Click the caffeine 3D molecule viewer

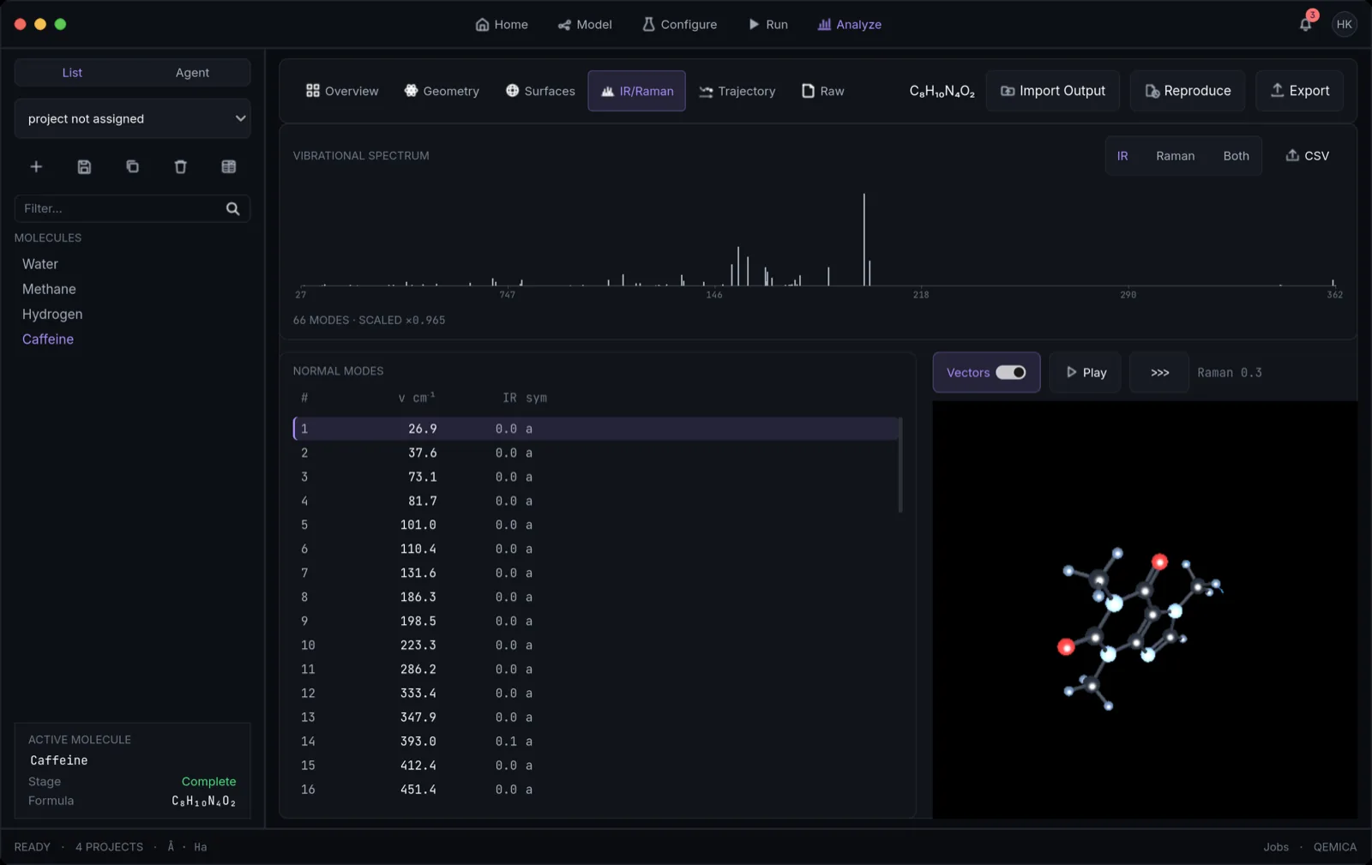(1145, 610)
